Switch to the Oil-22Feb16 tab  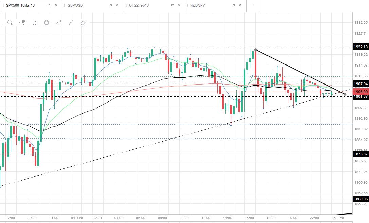click(x=139, y=5)
